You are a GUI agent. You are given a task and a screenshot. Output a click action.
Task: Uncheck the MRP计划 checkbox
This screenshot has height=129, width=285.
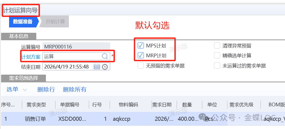(141, 55)
